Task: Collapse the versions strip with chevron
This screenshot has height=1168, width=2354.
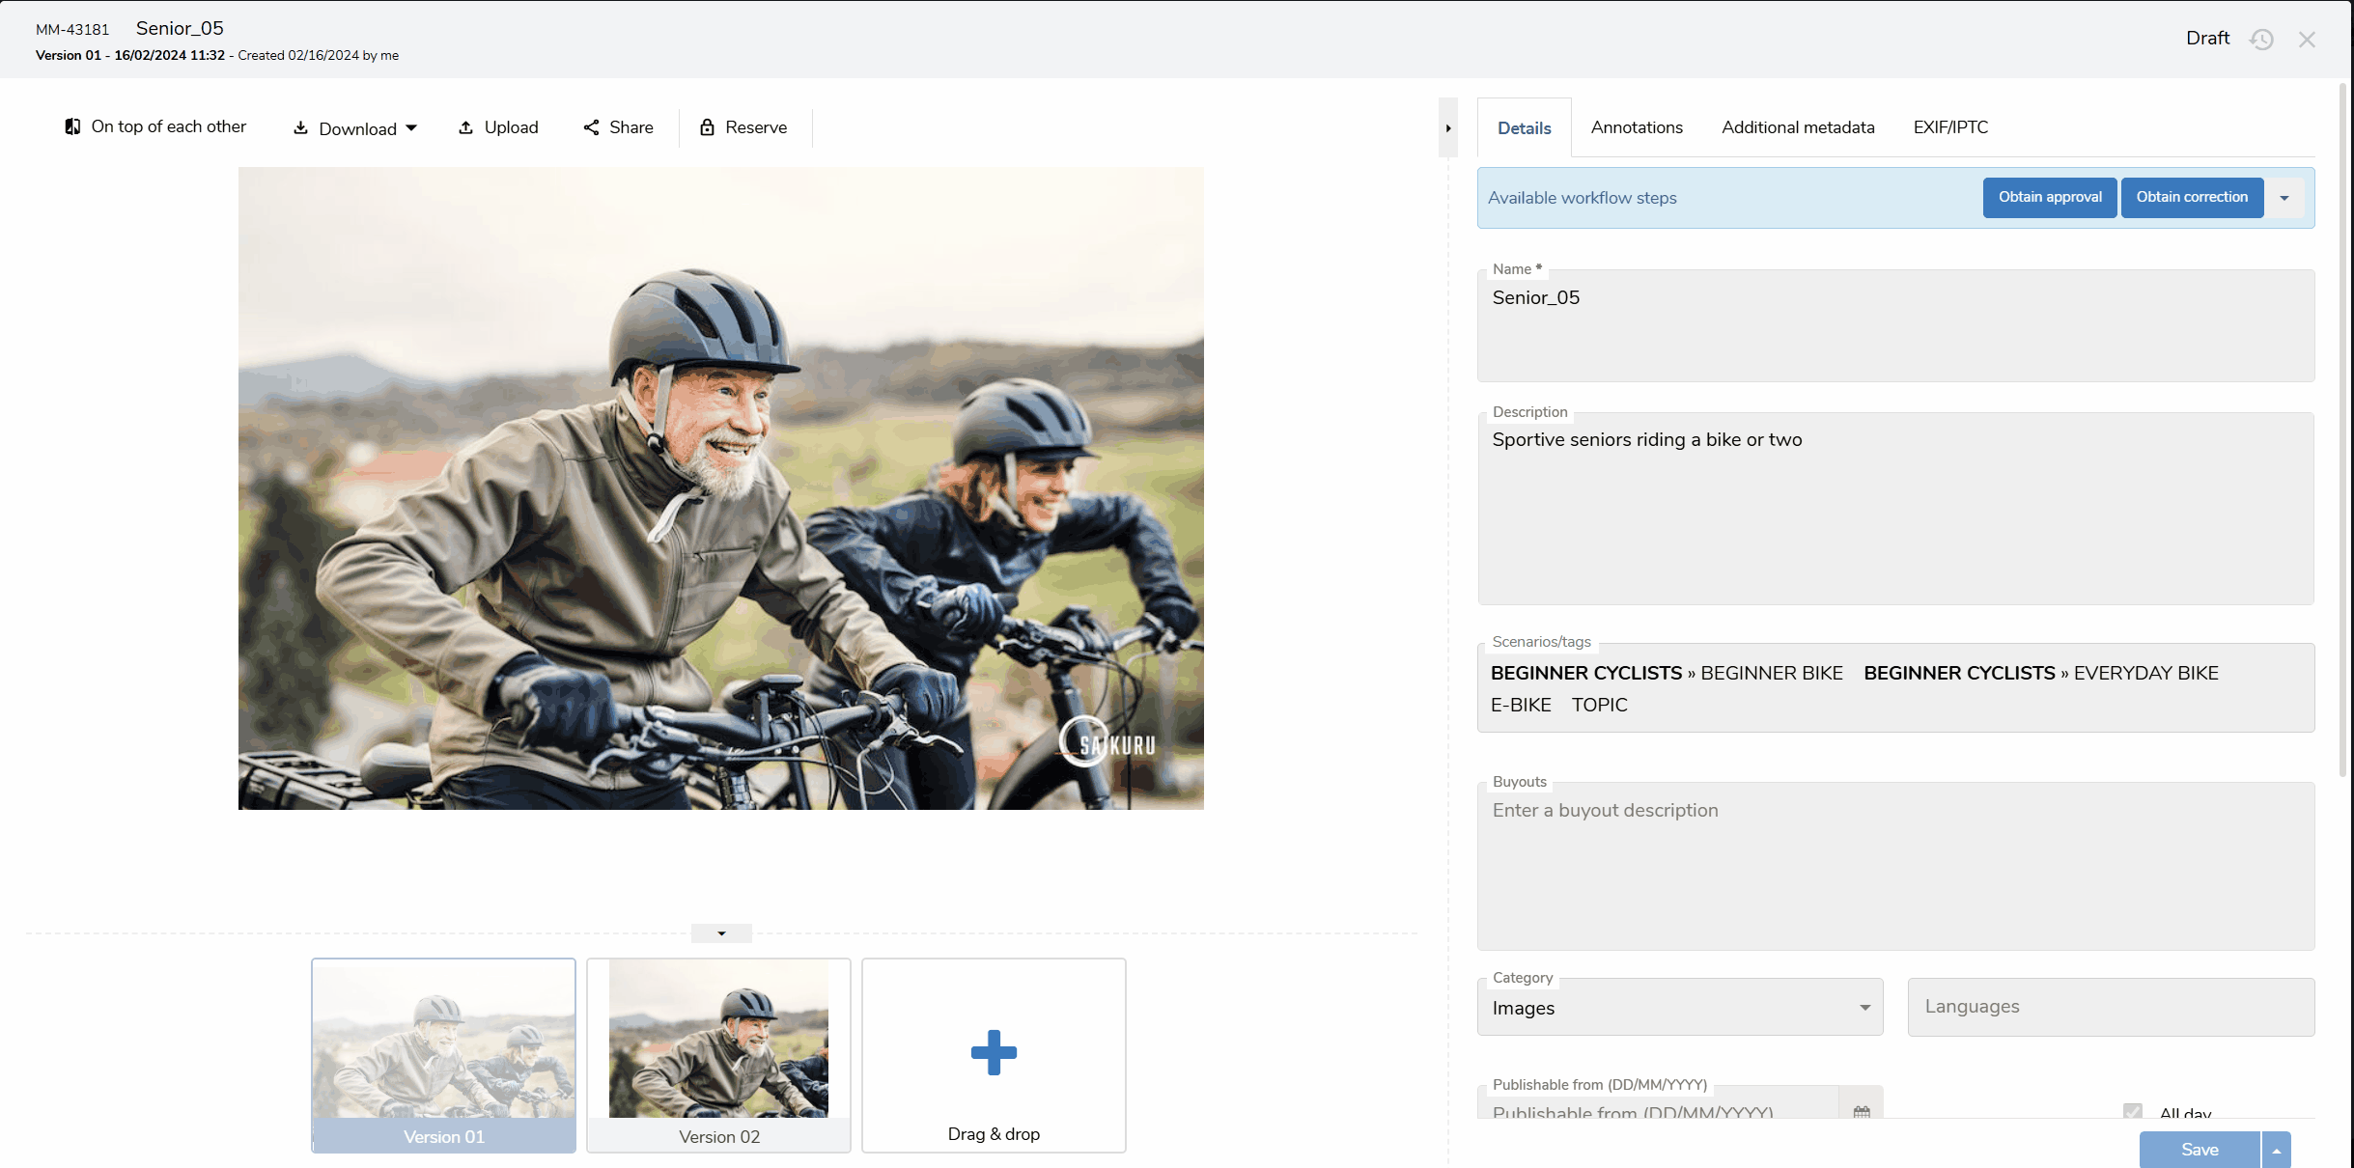Action: coord(721,933)
